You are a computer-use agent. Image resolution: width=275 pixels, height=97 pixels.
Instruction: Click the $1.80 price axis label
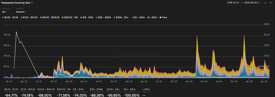267,45
